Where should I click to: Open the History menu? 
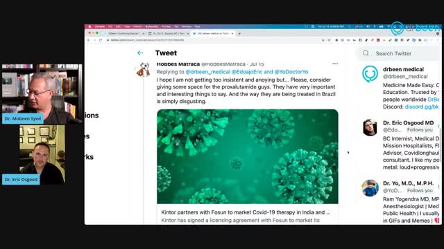pyautogui.click(x=137, y=26)
